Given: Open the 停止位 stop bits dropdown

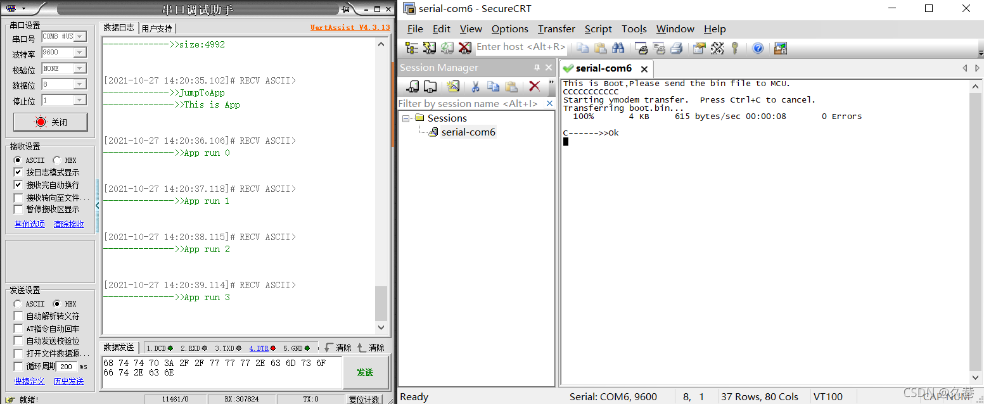Looking at the screenshot, I should point(80,100).
